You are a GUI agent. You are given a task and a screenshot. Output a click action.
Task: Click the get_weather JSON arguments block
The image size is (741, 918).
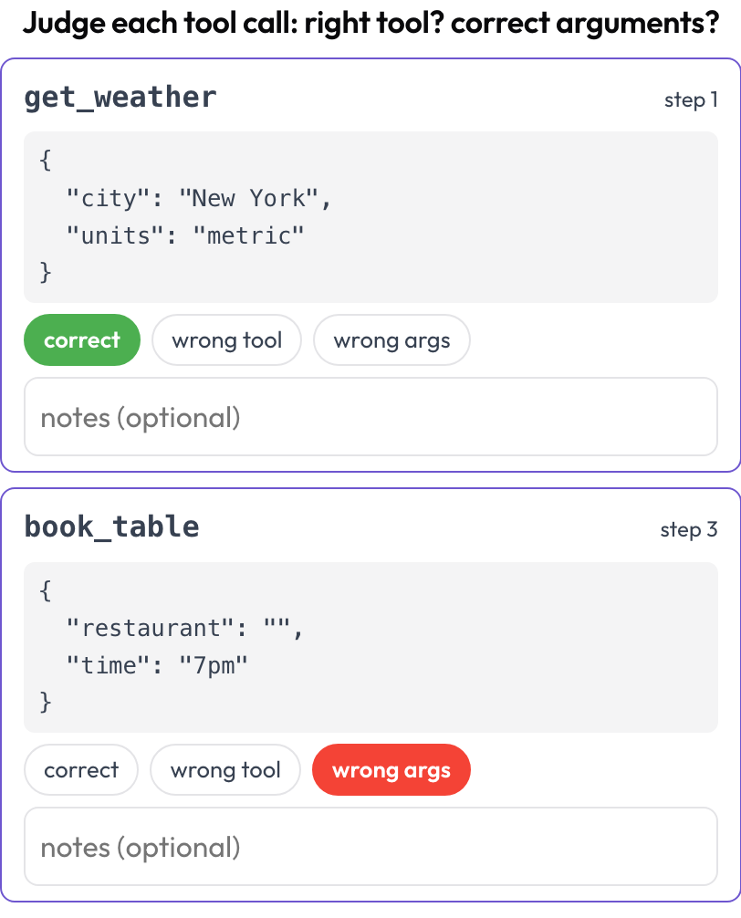pyautogui.click(x=370, y=217)
